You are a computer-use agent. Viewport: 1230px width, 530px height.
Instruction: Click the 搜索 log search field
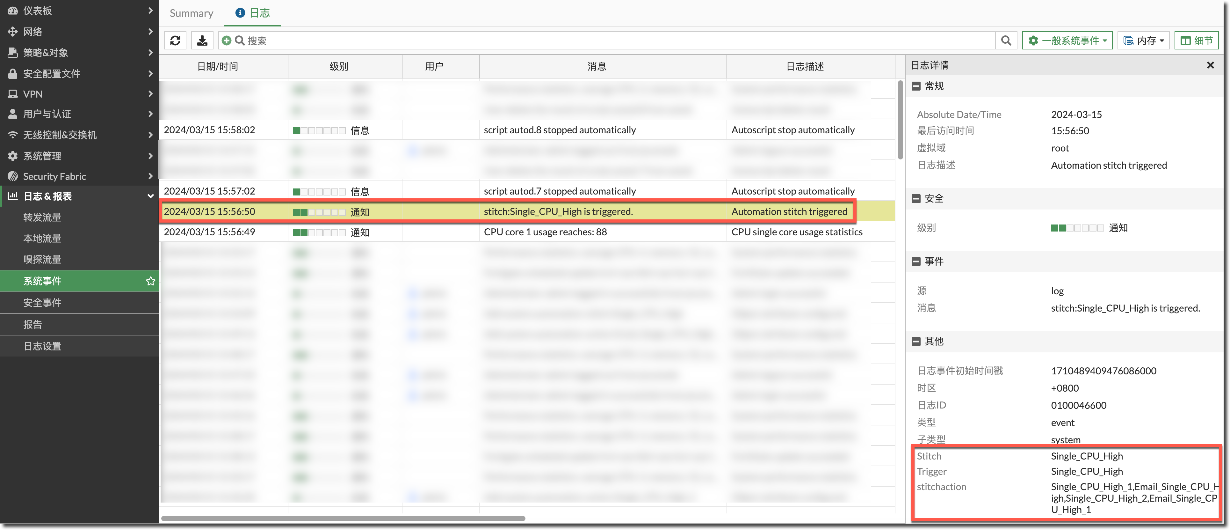[x=606, y=40]
